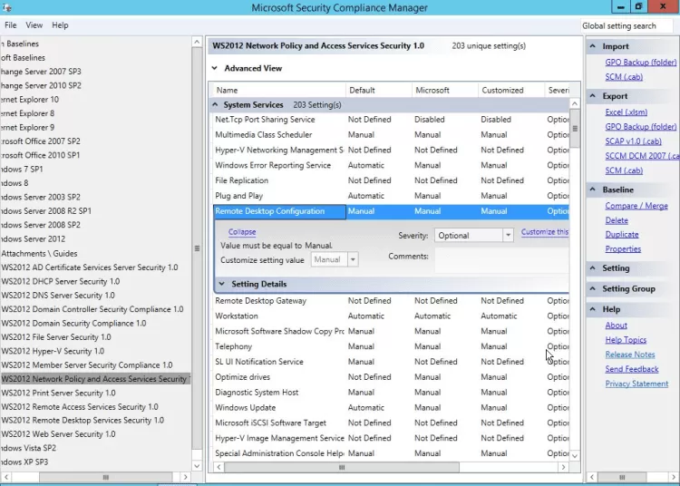Click inside the Comments text box
Screen dimensions: 680x486
(500, 260)
